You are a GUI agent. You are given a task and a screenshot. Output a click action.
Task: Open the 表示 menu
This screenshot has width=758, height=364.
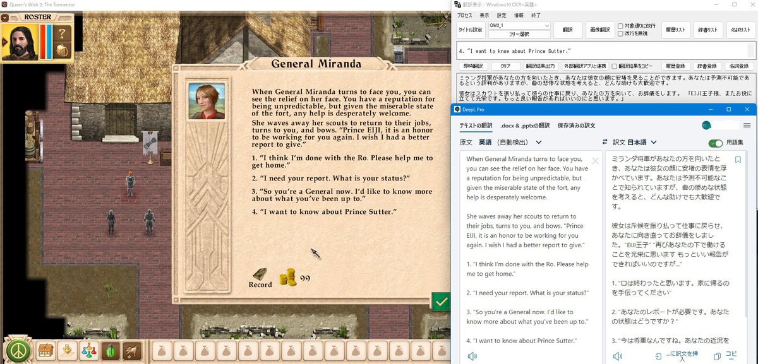484,15
